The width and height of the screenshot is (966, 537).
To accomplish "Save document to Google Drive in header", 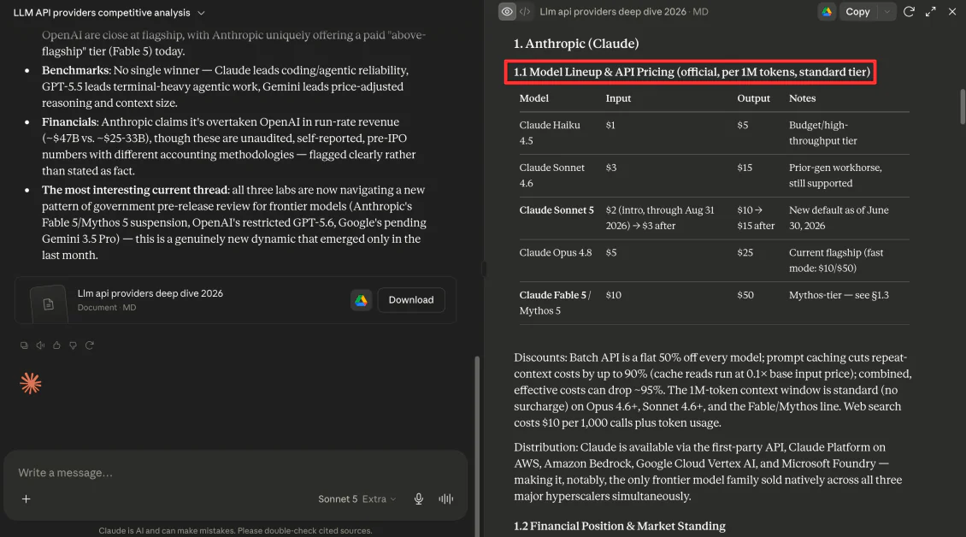I will [827, 12].
